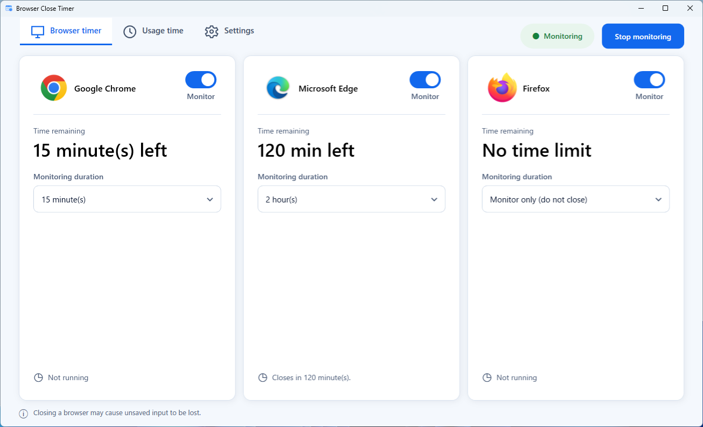Image resolution: width=703 pixels, height=427 pixels.
Task: Click the info icon beside unsaved input warning
Action: [24, 414]
